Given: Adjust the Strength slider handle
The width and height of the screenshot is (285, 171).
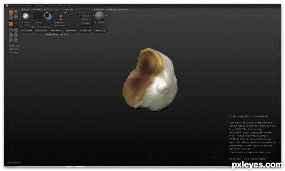Looking at the screenshot, I should 61,16.
